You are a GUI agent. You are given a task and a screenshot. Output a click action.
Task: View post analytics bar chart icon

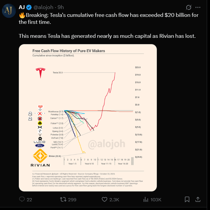146,199
